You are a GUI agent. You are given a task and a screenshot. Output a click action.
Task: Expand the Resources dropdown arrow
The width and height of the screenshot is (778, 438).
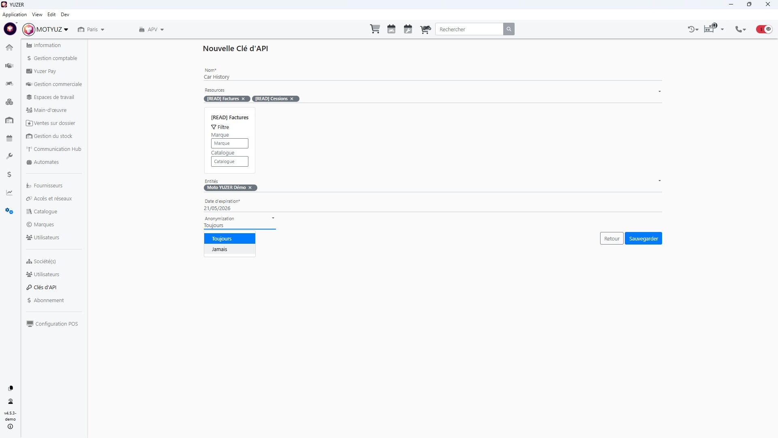[659, 92]
